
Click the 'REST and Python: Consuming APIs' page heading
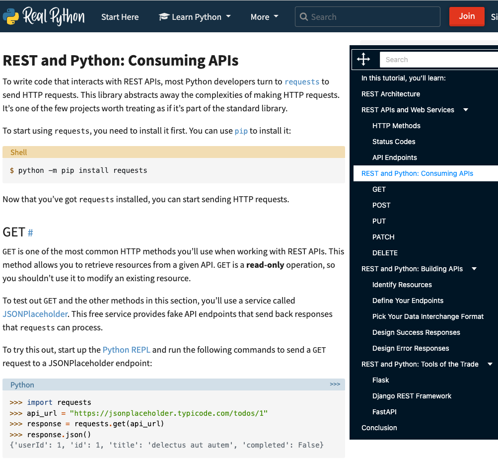pos(120,61)
